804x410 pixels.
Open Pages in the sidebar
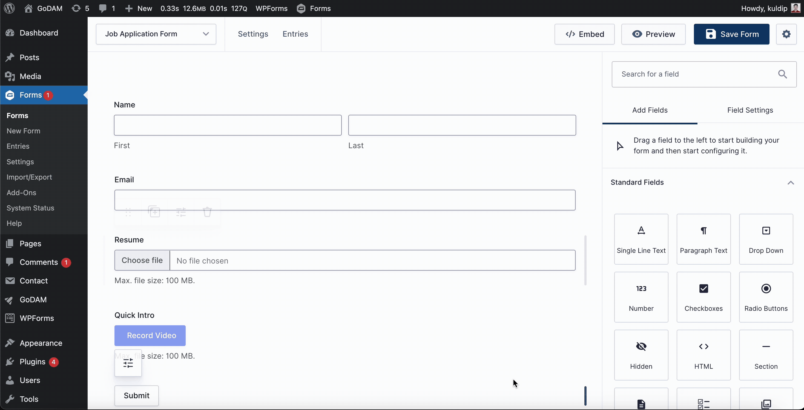(30, 243)
